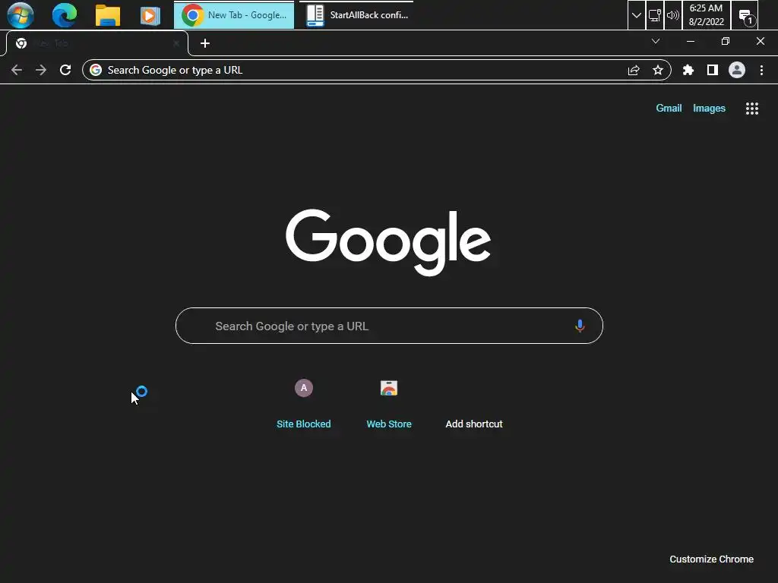Focus the Search Google or type a URL box
The image size is (778, 583).
pos(389,326)
